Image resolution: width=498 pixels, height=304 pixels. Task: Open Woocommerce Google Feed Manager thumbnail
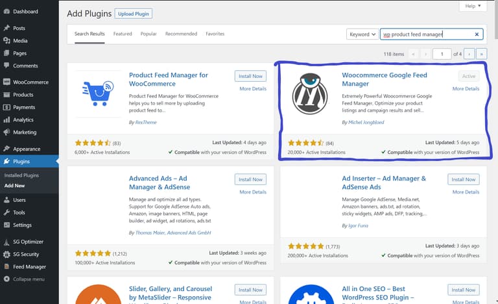point(310,94)
